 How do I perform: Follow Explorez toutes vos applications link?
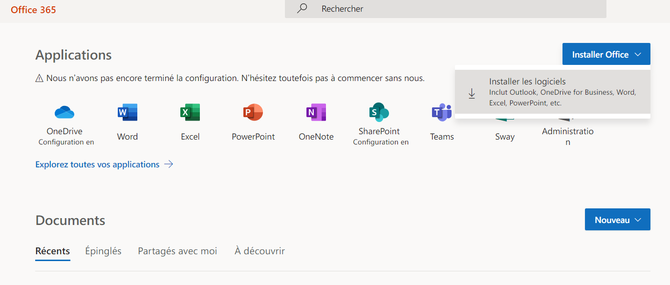97,164
